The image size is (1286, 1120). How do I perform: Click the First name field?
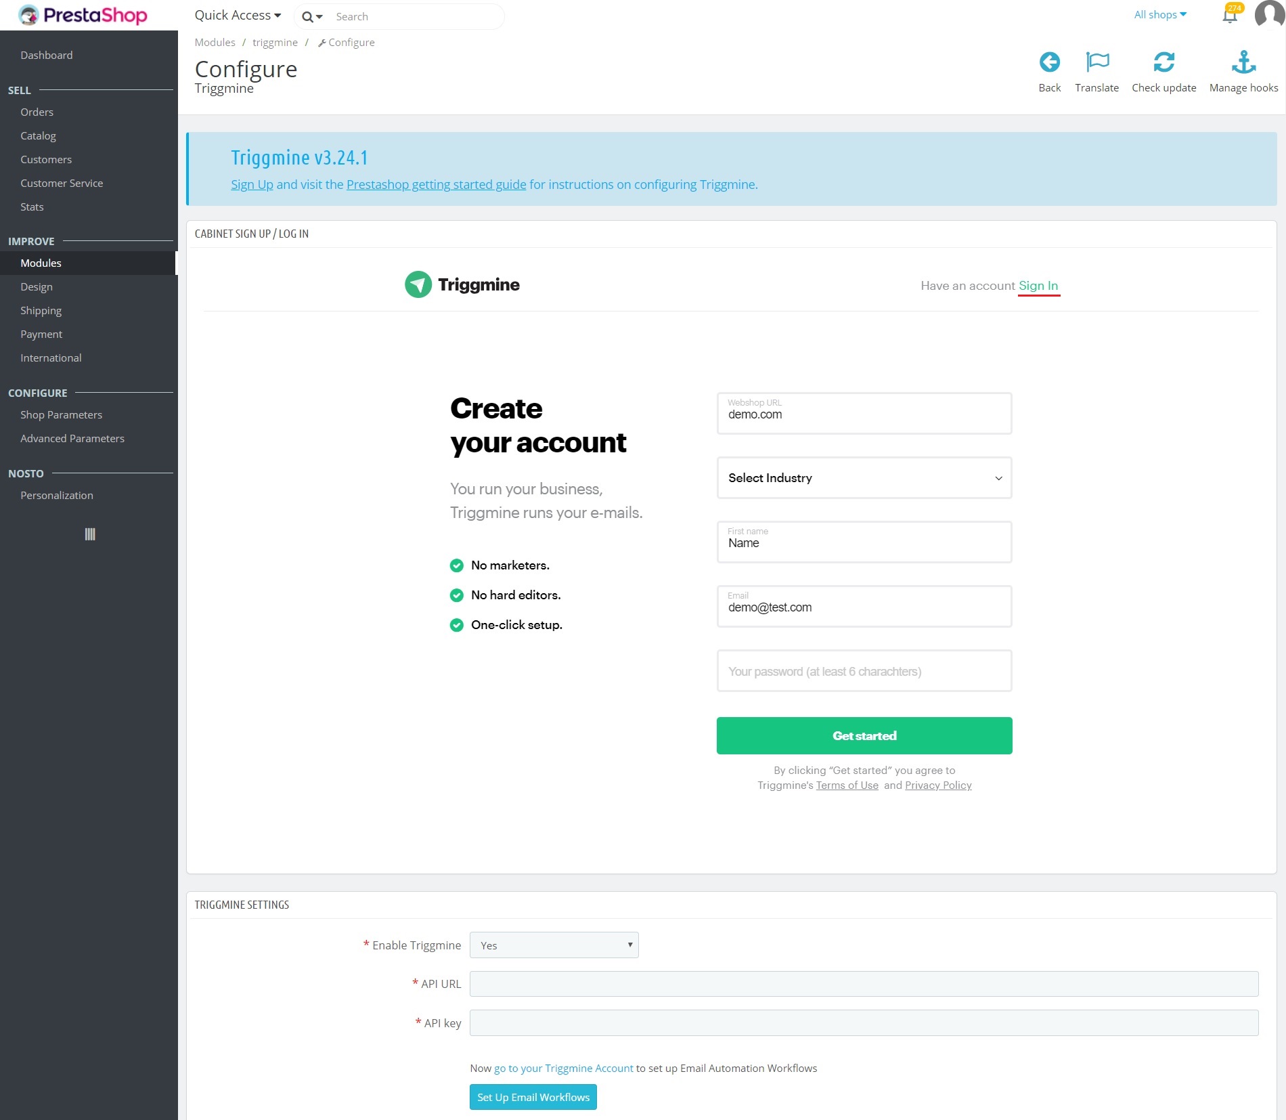click(x=864, y=542)
